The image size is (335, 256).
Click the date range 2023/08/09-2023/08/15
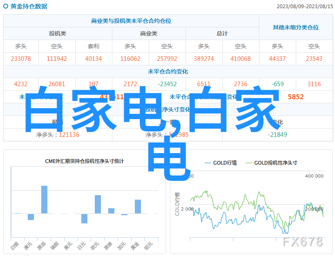pyautogui.click(x=305, y=7)
